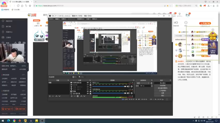
Task: Reload the page in the browser toolbar
Action: 18,6
